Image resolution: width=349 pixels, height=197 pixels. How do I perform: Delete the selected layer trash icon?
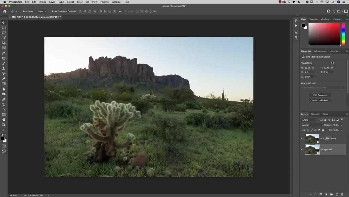[x=342, y=194]
